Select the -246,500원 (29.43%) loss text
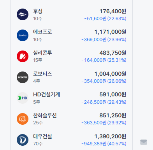The height and width of the screenshot is (150, 153). click(104, 102)
